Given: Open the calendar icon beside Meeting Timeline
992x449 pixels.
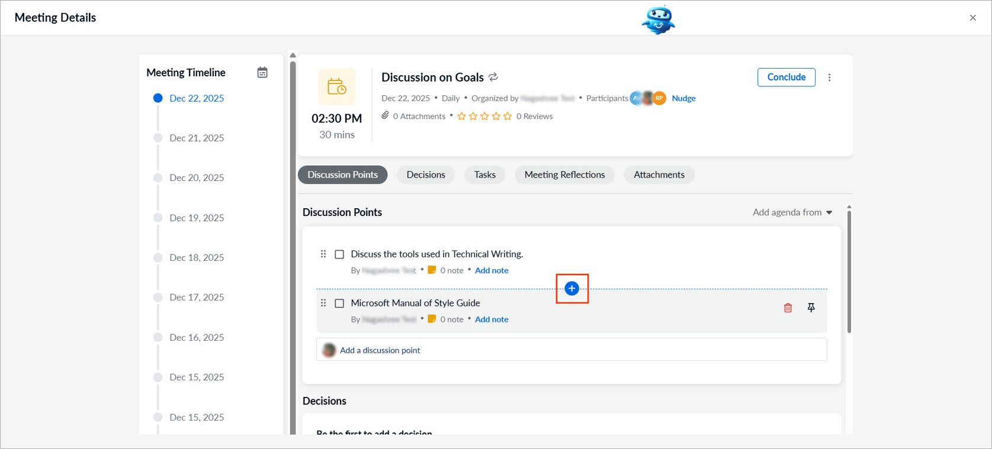Looking at the screenshot, I should [262, 73].
